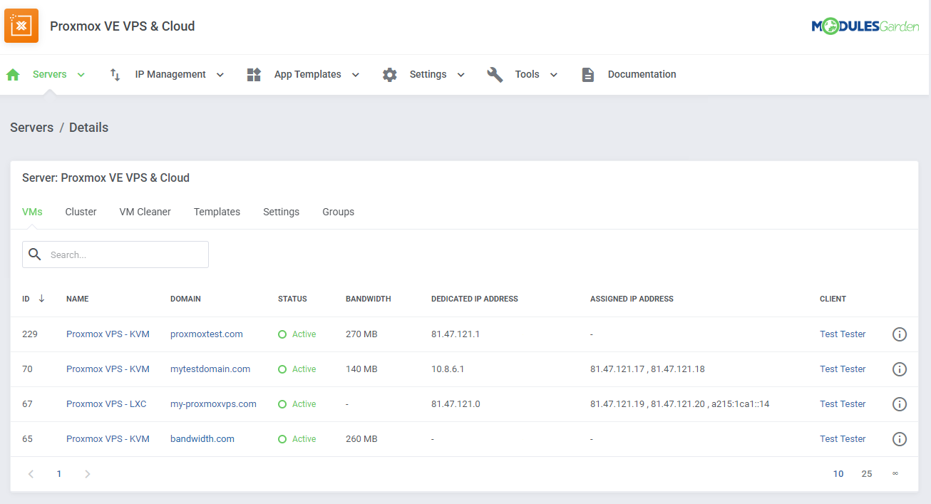The height and width of the screenshot is (504, 931).
Task: Open Proxmox VPS - LXC product link
Action: pos(106,404)
